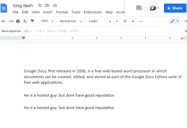Image resolution: width=187 pixels, height=128 pixels.
Task: Open the Greek letters αβΔ dropdown
Action: pyautogui.click(x=28, y=31)
